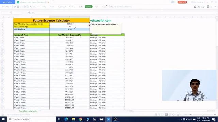This screenshot has height=122, width=218.
Task: Open Microsoft Edge from taskbar
Action: point(66,119)
